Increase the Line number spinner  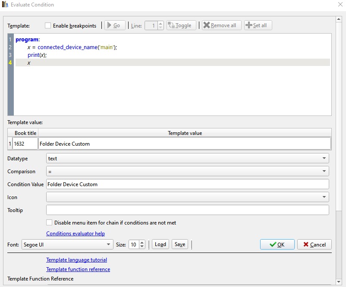(x=160, y=23)
